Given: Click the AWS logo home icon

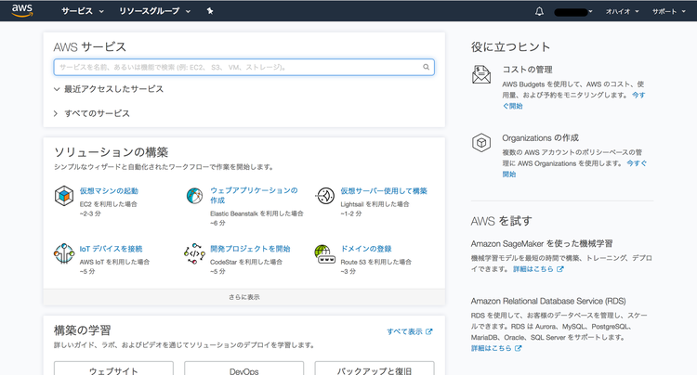Looking at the screenshot, I should pyautogui.click(x=22, y=10).
